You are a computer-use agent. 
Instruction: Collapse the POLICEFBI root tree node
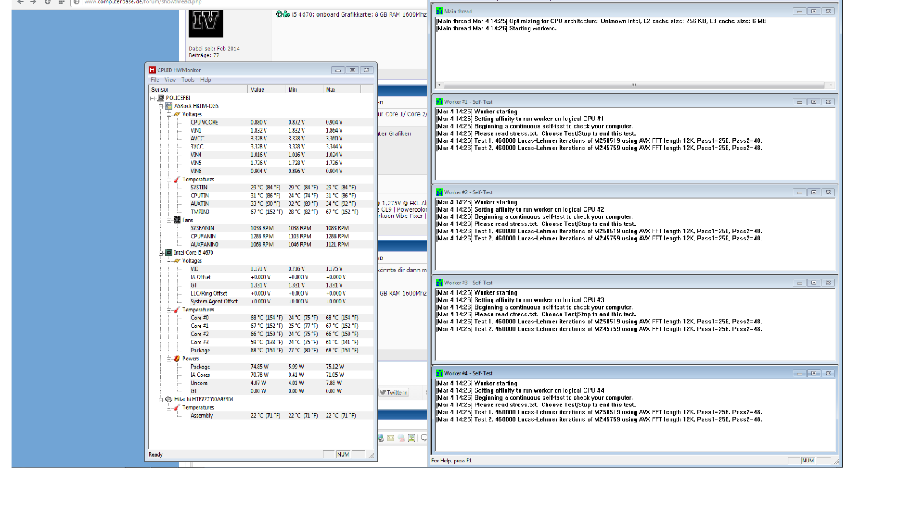tap(153, 98)
